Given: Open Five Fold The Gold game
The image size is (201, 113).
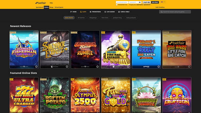Looking at the screenshot, I should (116, 95).
